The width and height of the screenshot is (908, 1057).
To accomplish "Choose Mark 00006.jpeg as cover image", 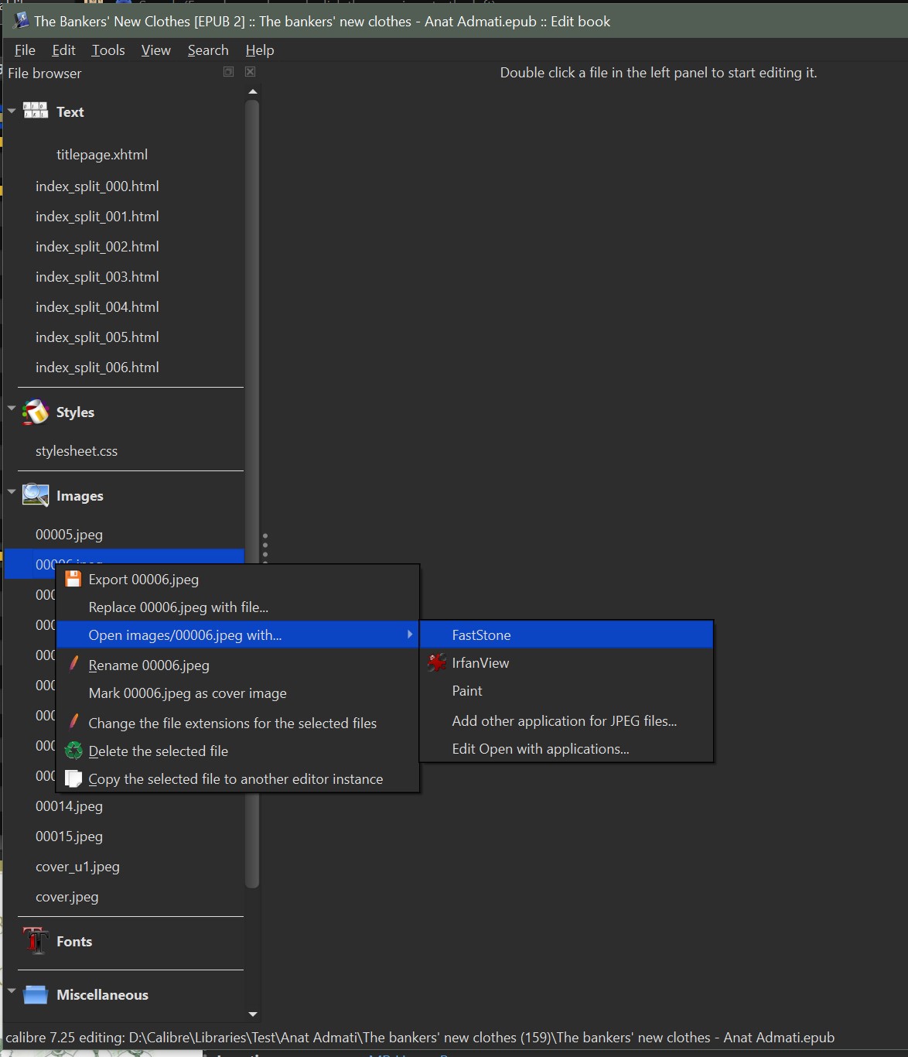I will [x=187, y=693].
